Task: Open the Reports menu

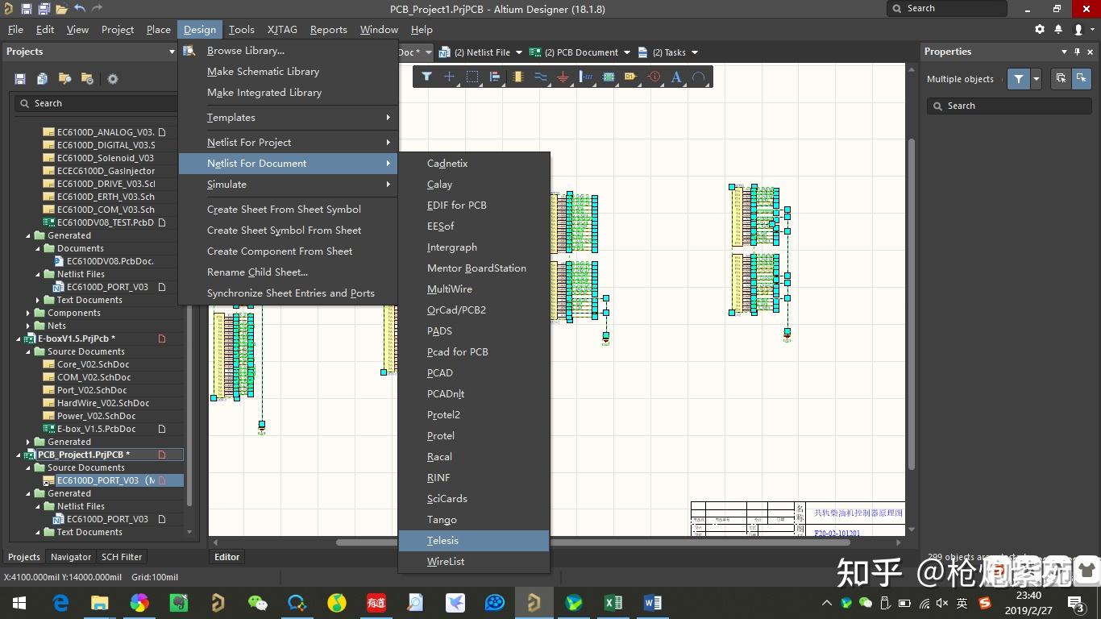Action: (x=328, y=30)
